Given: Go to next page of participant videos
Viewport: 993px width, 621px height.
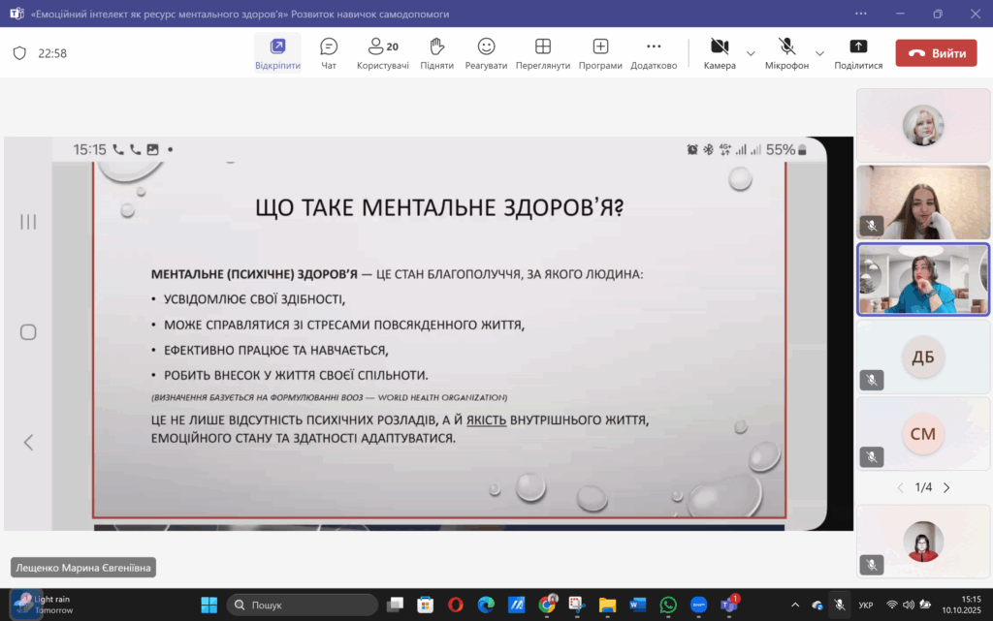Looking at the screenshot, I should point(946,487).
